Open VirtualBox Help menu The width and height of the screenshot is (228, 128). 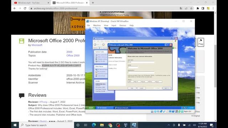[x=131, y=25]
